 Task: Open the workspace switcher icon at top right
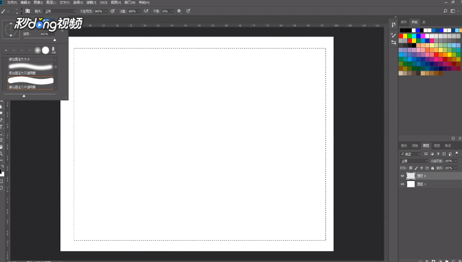pos(453,11)
